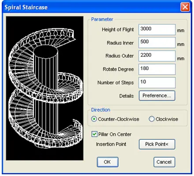The image size is (194, 176).
Task: Click the Details label text
Action: (127, 96)
